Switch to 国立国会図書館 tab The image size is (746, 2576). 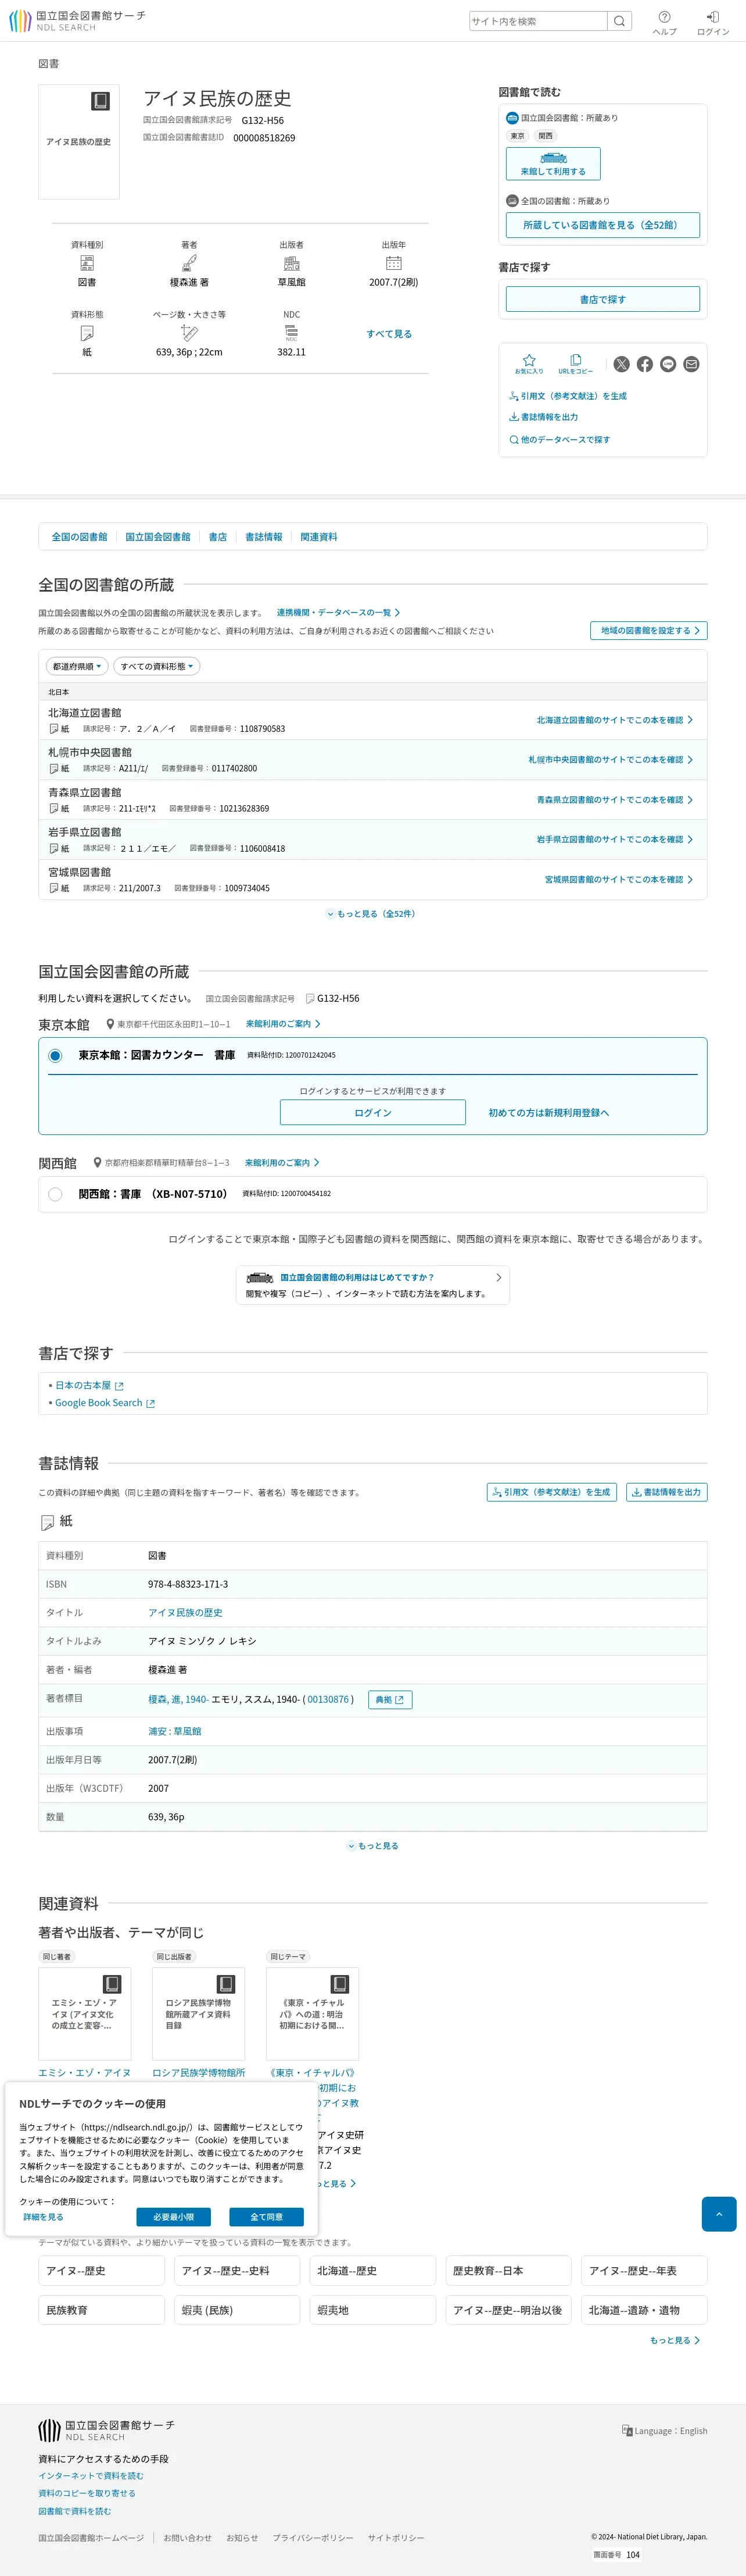[158, 537]
